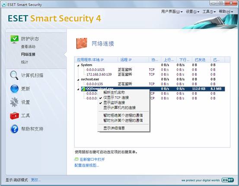Open computer scan via magnifier icon
This screenshot has width=239, height=186.
pyautogui.click(x=14, y=75)
